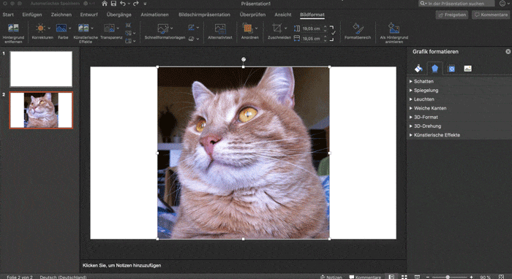Close the Grafik formatieren pane

(x=508, y=52)
